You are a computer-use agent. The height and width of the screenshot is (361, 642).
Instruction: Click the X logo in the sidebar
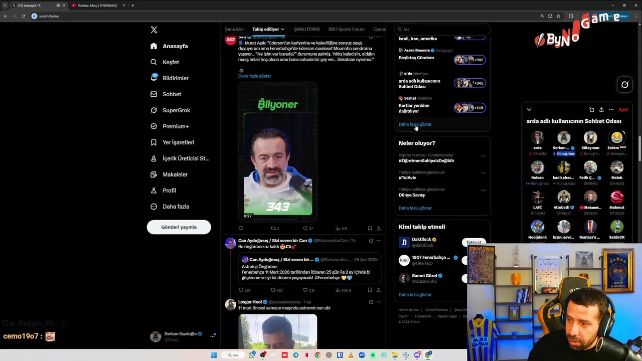coord(154,30)
